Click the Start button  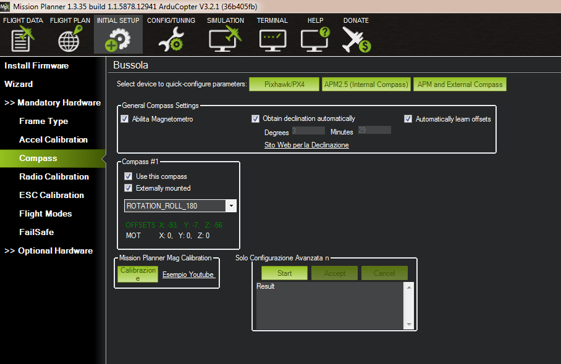coord(284,273)
